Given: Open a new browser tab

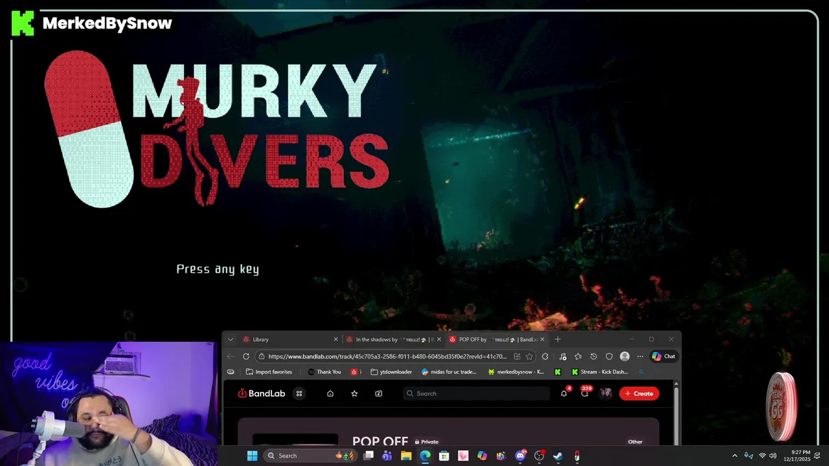Looking at the screenshot, I should (558, 339).
